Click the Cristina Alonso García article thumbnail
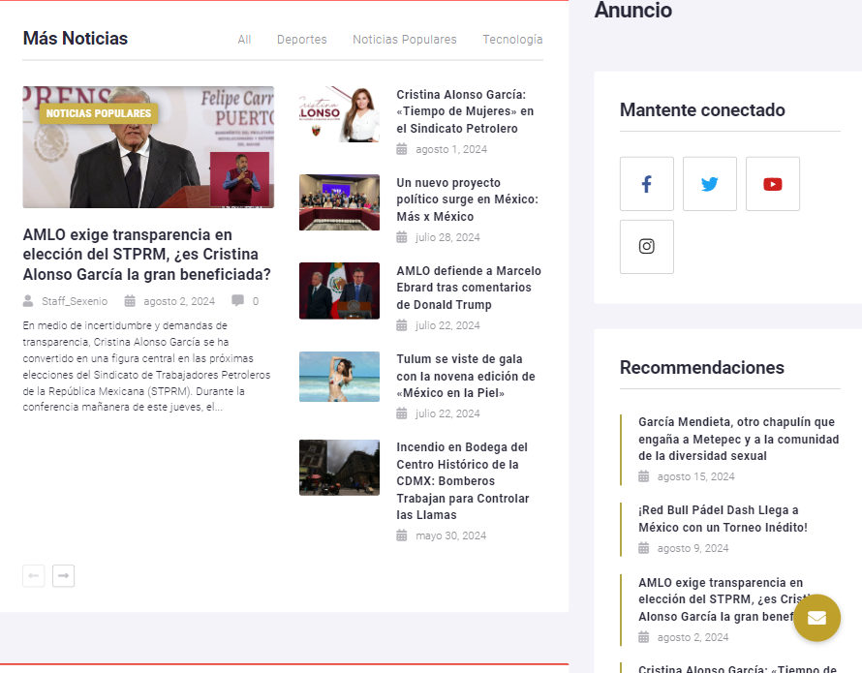The height and width of the screenshot is (673, 862). (x=339, y=114)
